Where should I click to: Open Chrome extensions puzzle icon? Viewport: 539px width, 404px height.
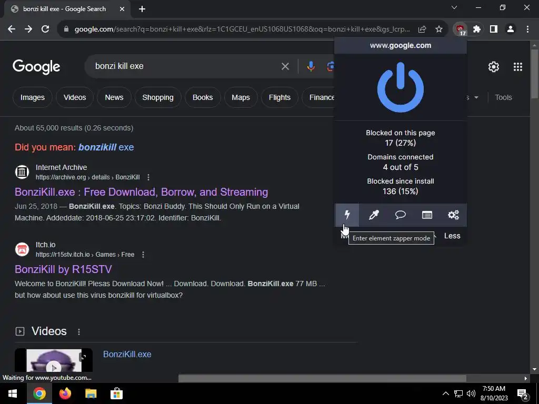477,29
